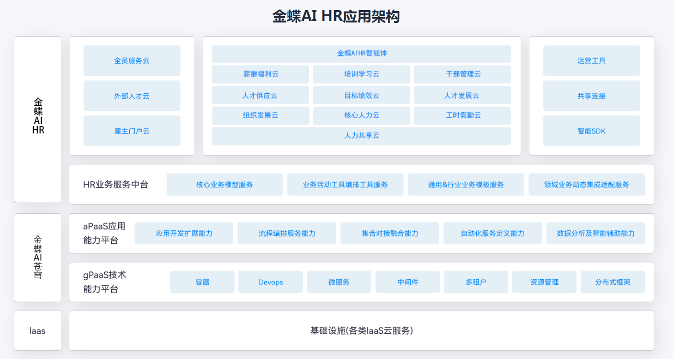Click the 基础设施(各类IaaS云服务) bar
The width and height of the screenshot is (674, 359).
coord(361,331)
